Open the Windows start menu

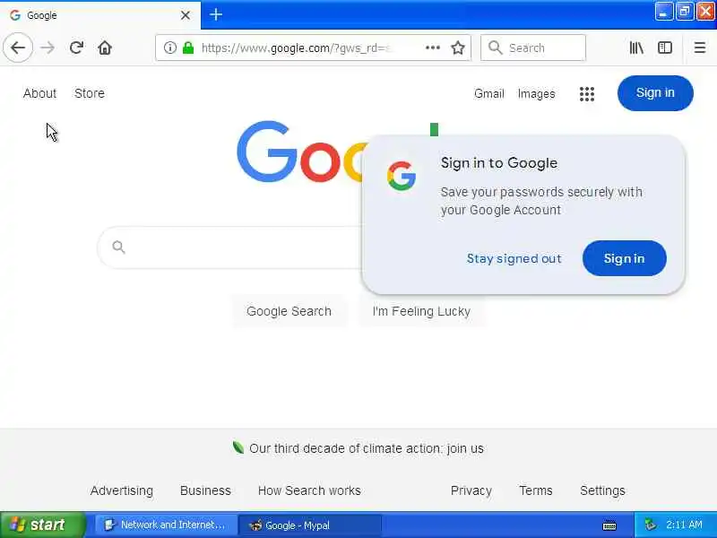42,525
